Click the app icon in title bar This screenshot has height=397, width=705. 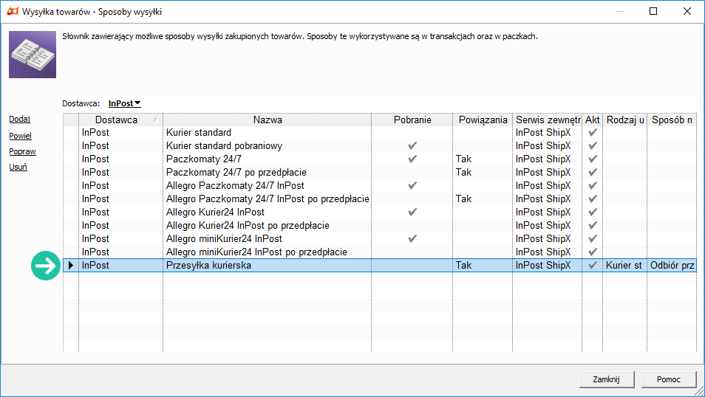point(13,11)
